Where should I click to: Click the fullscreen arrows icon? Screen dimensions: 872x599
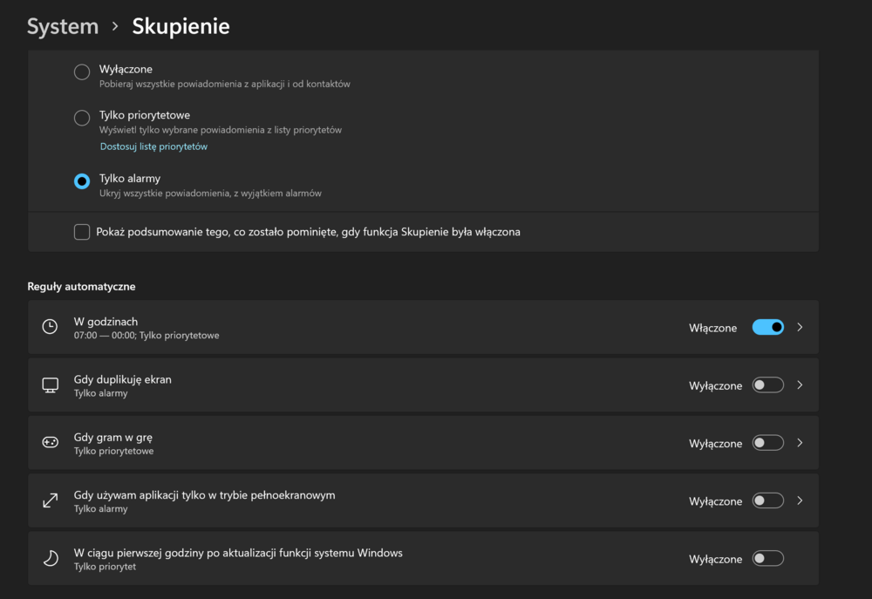51,500
